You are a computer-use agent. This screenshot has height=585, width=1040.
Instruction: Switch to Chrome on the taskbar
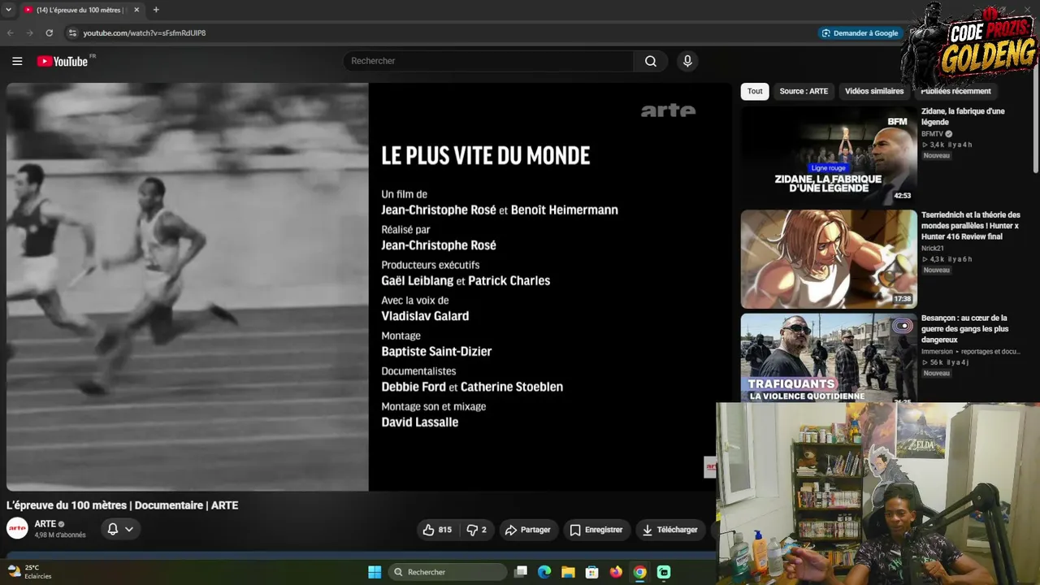point(640,572)
